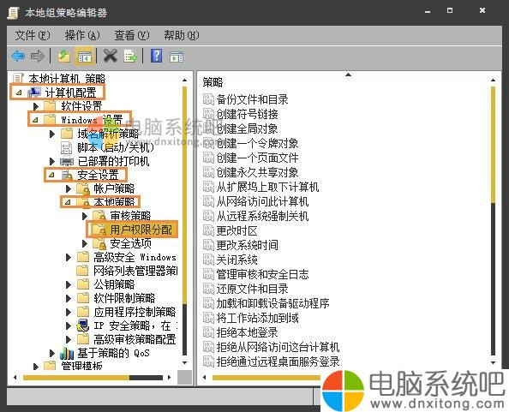The image size is (509, 412).
Task: Open the 查看(V) menu
Action: (x=131, y=35)
